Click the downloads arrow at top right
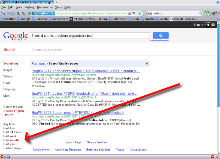The image size is (220, 159). pyautogui.click(x=218, y=3)
